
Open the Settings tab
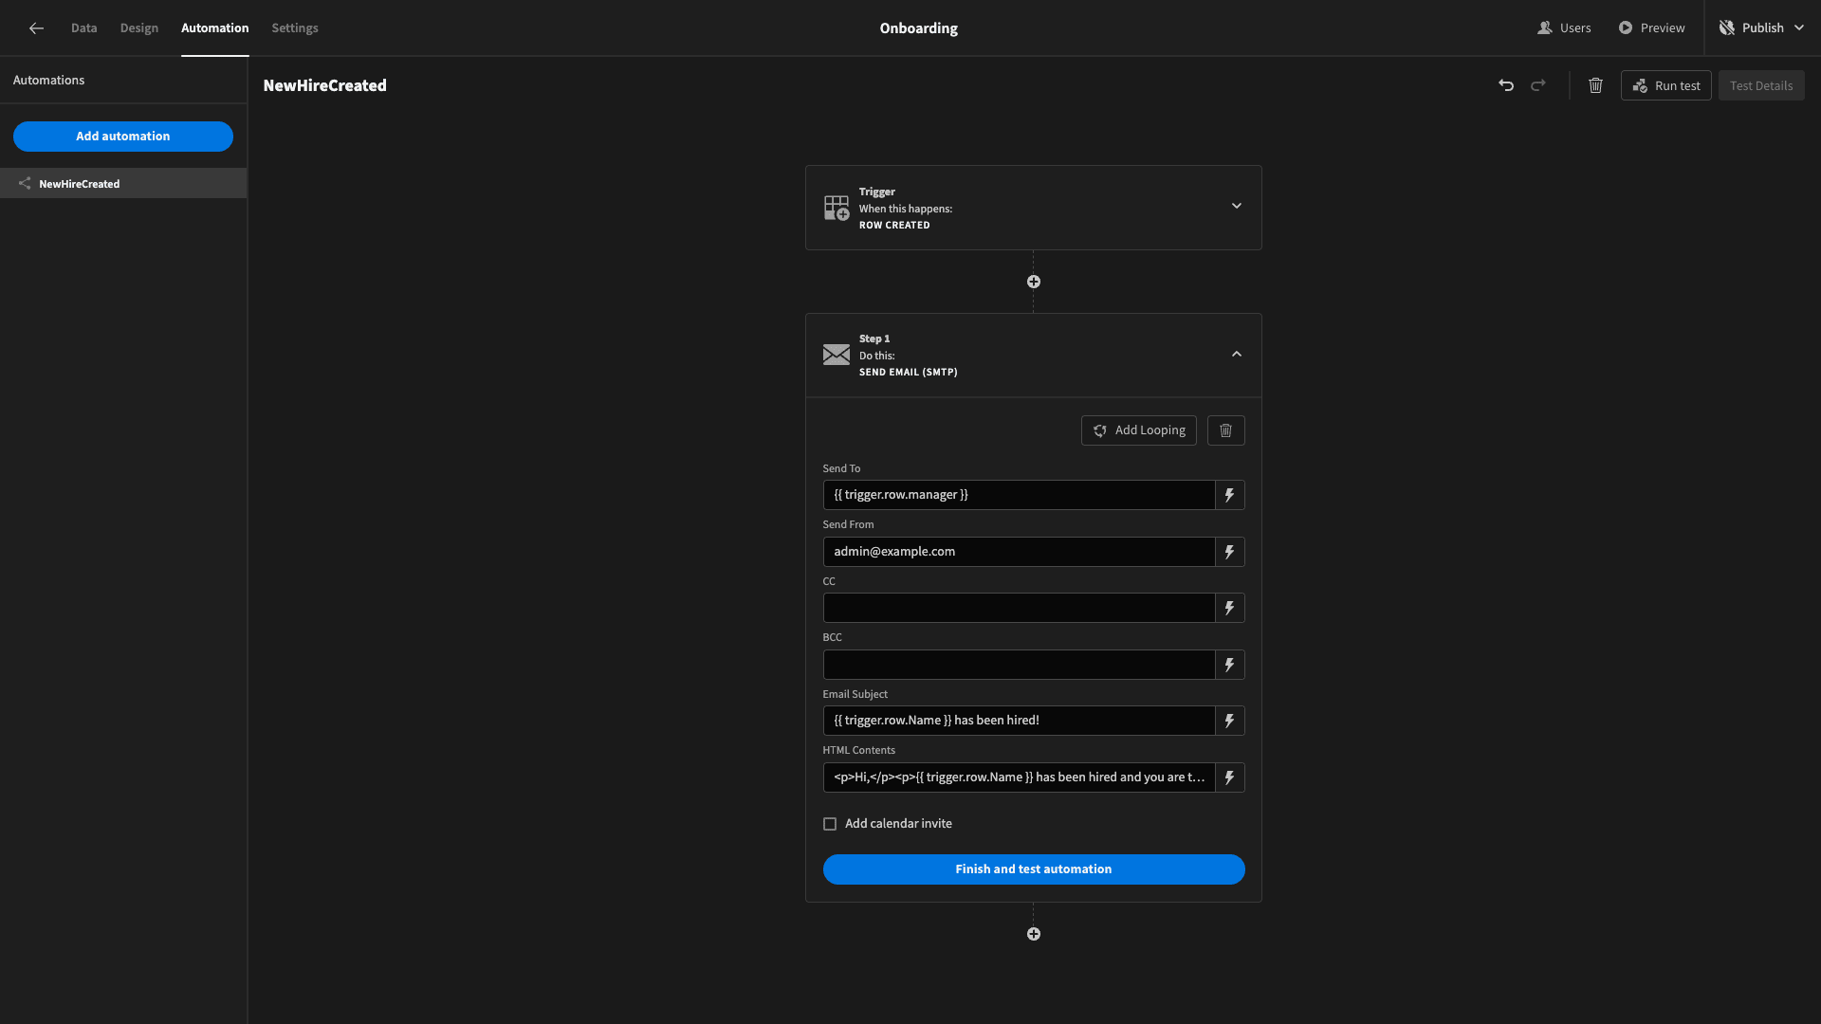click(x=295, y=28)
